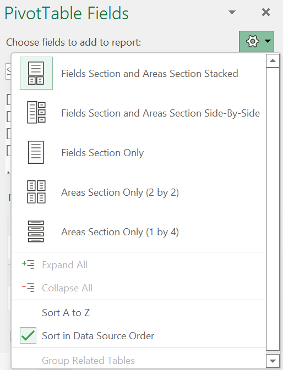
Task: Click the menu's vertical scrollbar track
Action: [273, 209]
